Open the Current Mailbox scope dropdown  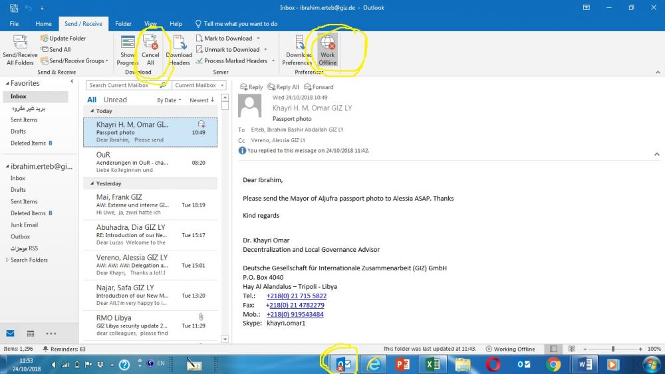pos(199,85)
